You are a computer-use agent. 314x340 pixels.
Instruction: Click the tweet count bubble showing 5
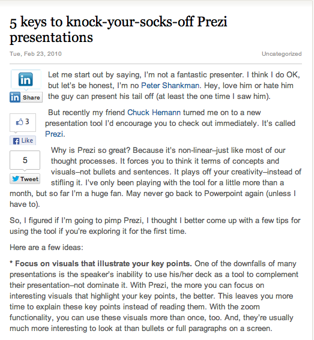tap(25, 160)
